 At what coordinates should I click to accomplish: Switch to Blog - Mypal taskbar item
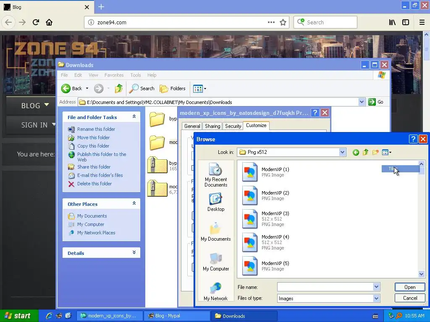coord(177,316)
